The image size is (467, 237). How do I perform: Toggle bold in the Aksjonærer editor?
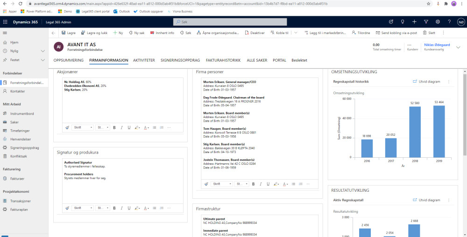point(114,127)
